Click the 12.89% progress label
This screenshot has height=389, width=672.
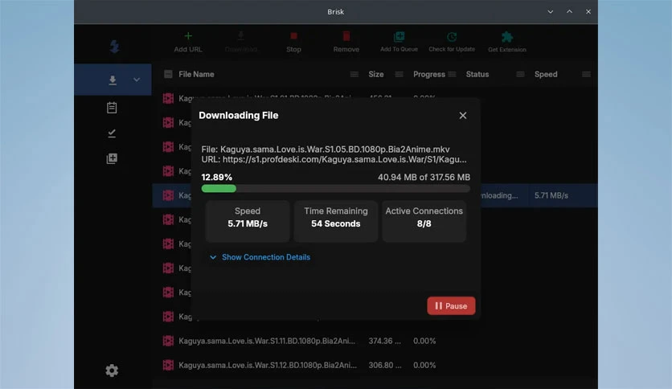pos(217,178)
